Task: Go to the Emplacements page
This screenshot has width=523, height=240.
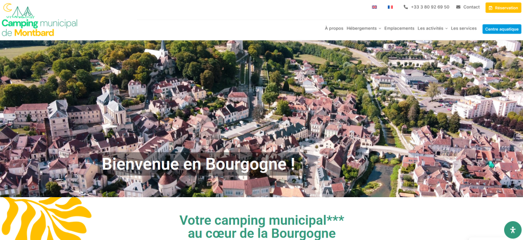Action: pos(399,29)
